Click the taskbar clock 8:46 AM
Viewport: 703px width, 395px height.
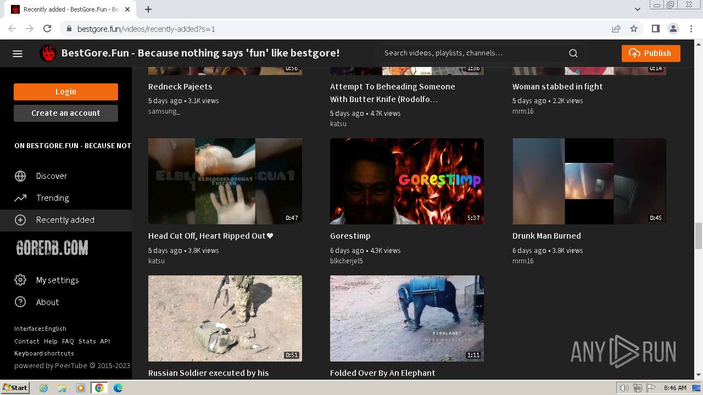675,388
